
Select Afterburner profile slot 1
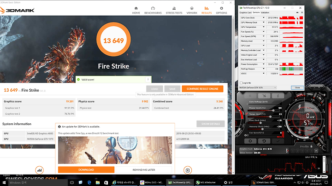pos(293,151)
